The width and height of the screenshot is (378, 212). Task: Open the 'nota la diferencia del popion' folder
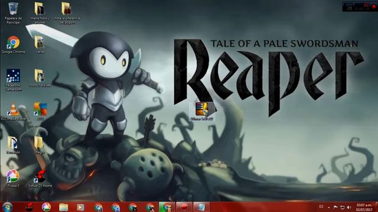click(x=67, y=12)
